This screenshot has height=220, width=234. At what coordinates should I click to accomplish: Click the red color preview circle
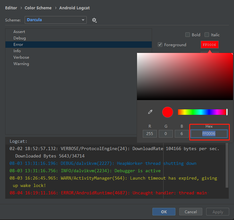point(167,112)
